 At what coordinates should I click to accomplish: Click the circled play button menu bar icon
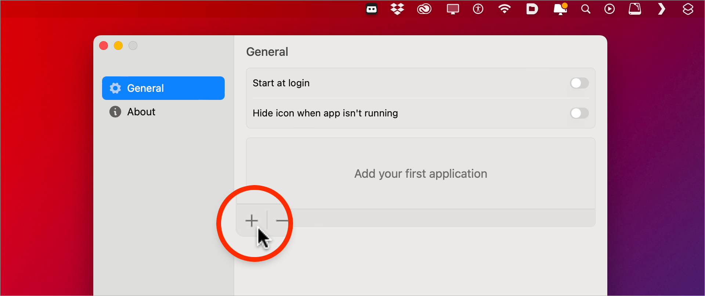click(610, 9)
